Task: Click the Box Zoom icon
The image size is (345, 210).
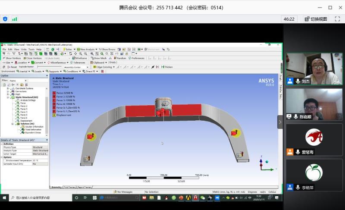Action: (x=92, y=53)
